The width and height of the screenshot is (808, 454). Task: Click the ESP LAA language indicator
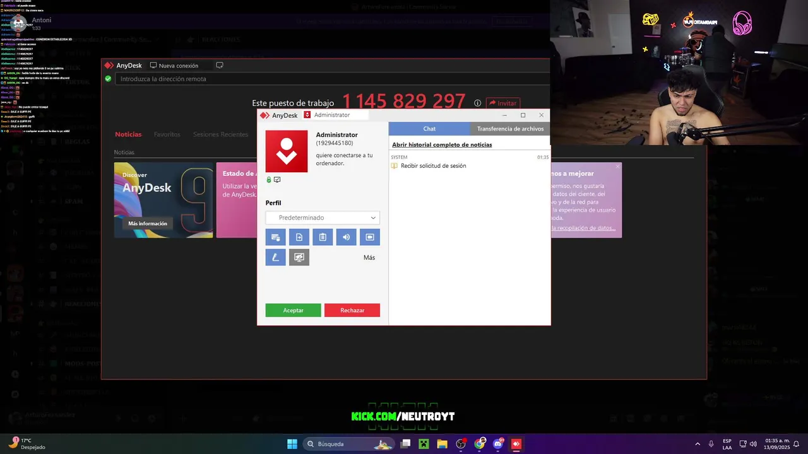[727, 444]
